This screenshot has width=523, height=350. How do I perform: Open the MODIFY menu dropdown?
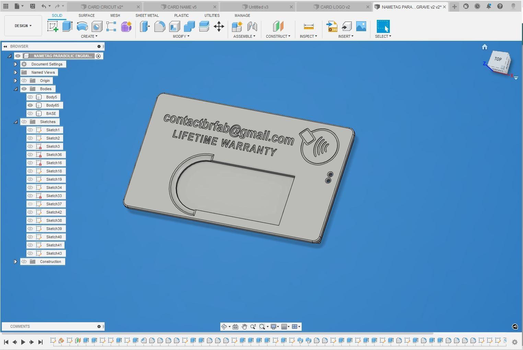(181, 36)
